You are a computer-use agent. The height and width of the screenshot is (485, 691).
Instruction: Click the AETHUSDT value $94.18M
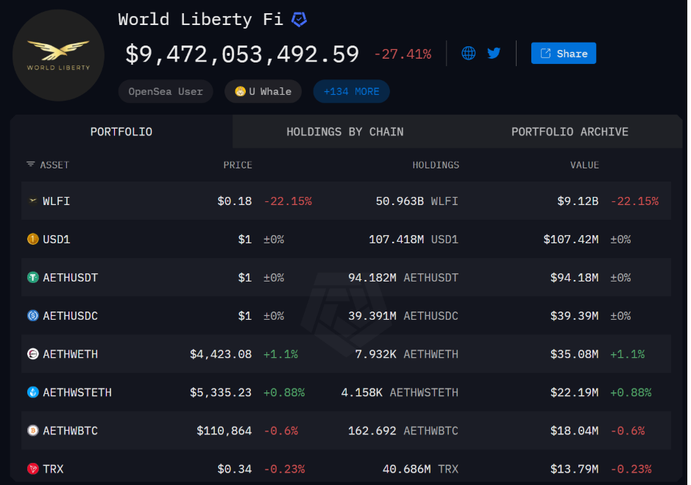pos(574,278)
